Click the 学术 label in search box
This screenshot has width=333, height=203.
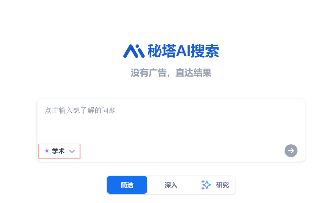click(x=58, y=151)
